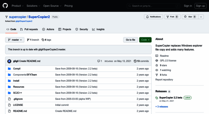The height and width of the screenshot is (114, 209).
Task: Show the + 3 releases link
Action: click(162, 107)
